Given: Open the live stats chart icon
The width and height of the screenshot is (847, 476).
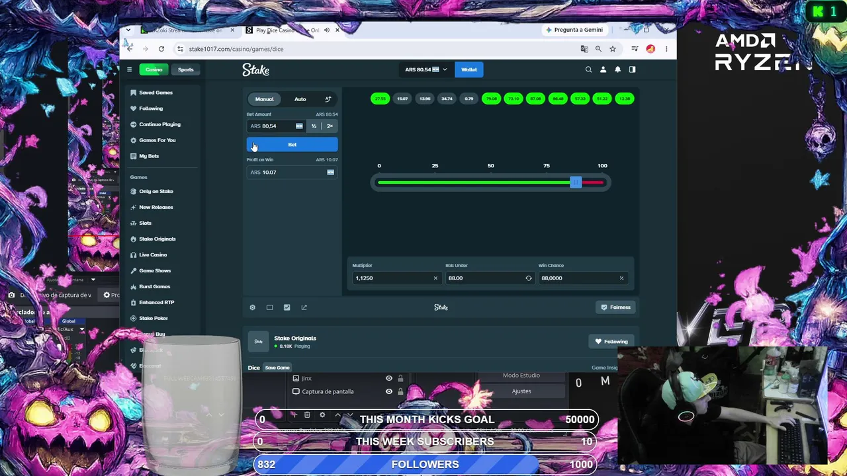Looking at the screenshot, I should (x=287, y=307).
